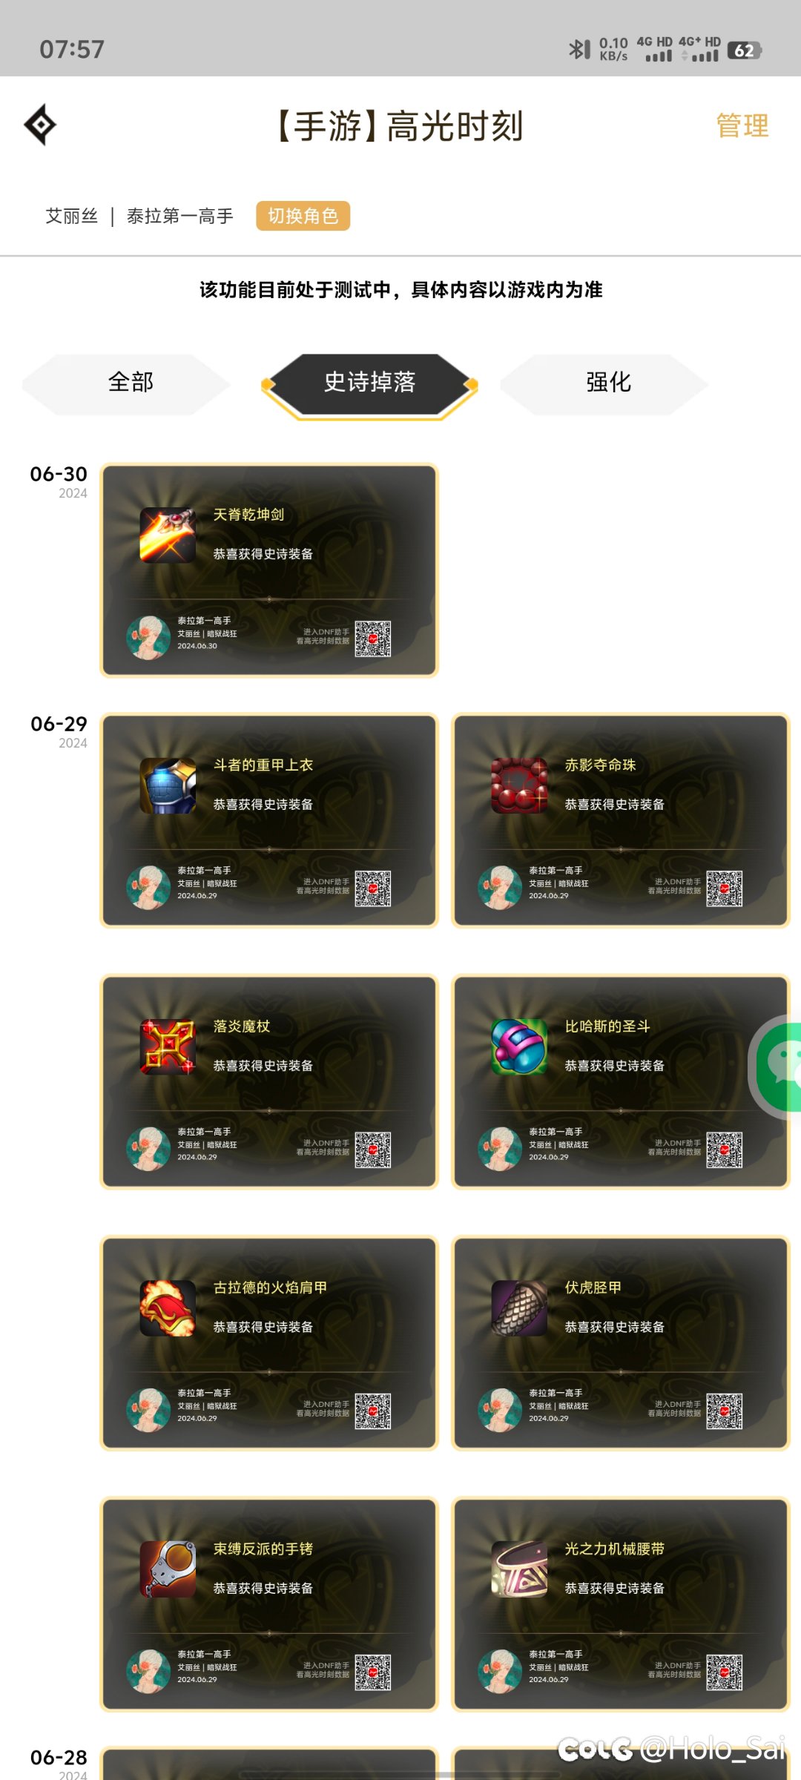
Task: Tap the 斗者的重甲上衣 armor icon
Action: (168, 785)
